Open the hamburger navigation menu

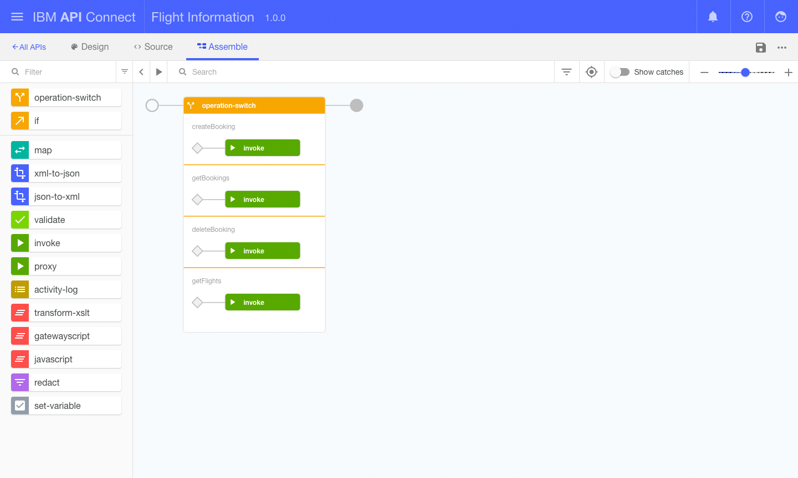[17, 17]
